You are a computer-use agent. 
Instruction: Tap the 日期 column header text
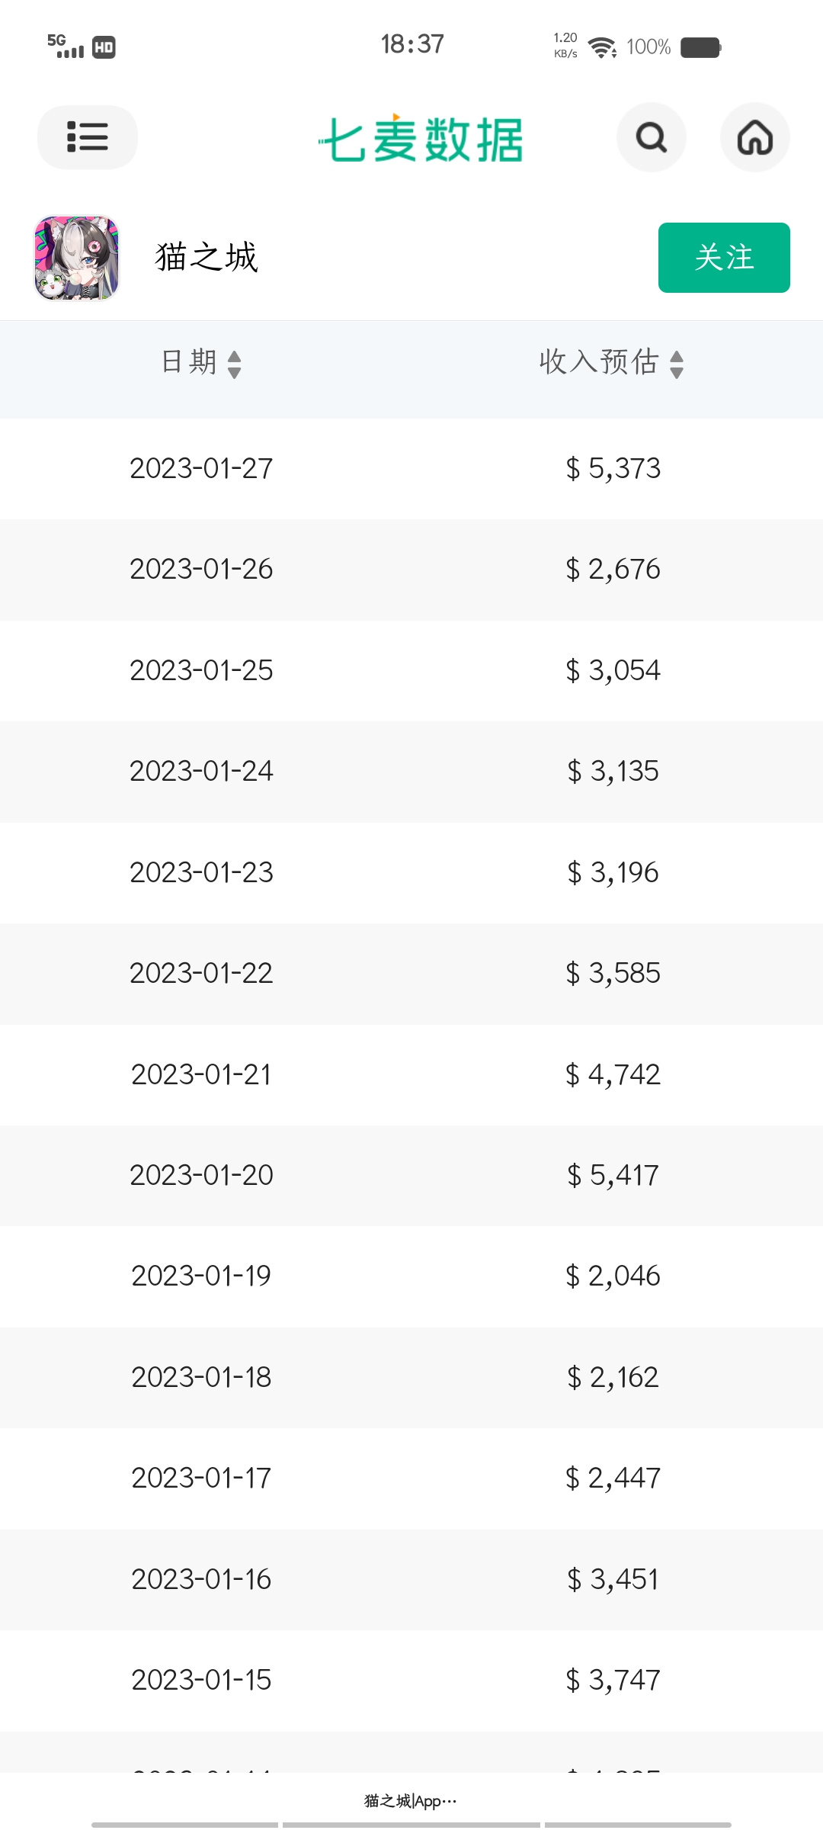tap(189, 361)
